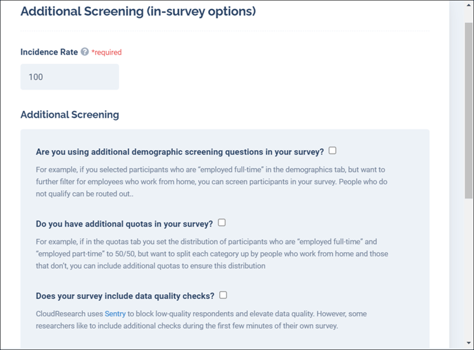Click the 'Does your survey include data quality checks' label
This screenshot has width=474, height=350.
tap(125, 296)
